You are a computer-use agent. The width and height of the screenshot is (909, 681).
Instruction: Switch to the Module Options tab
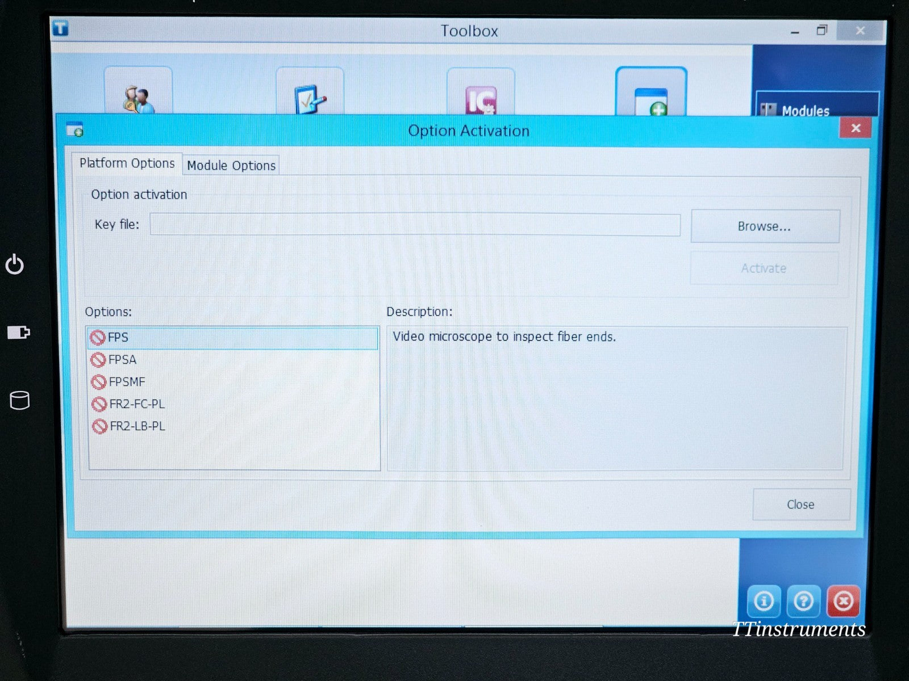pos(231,165)
